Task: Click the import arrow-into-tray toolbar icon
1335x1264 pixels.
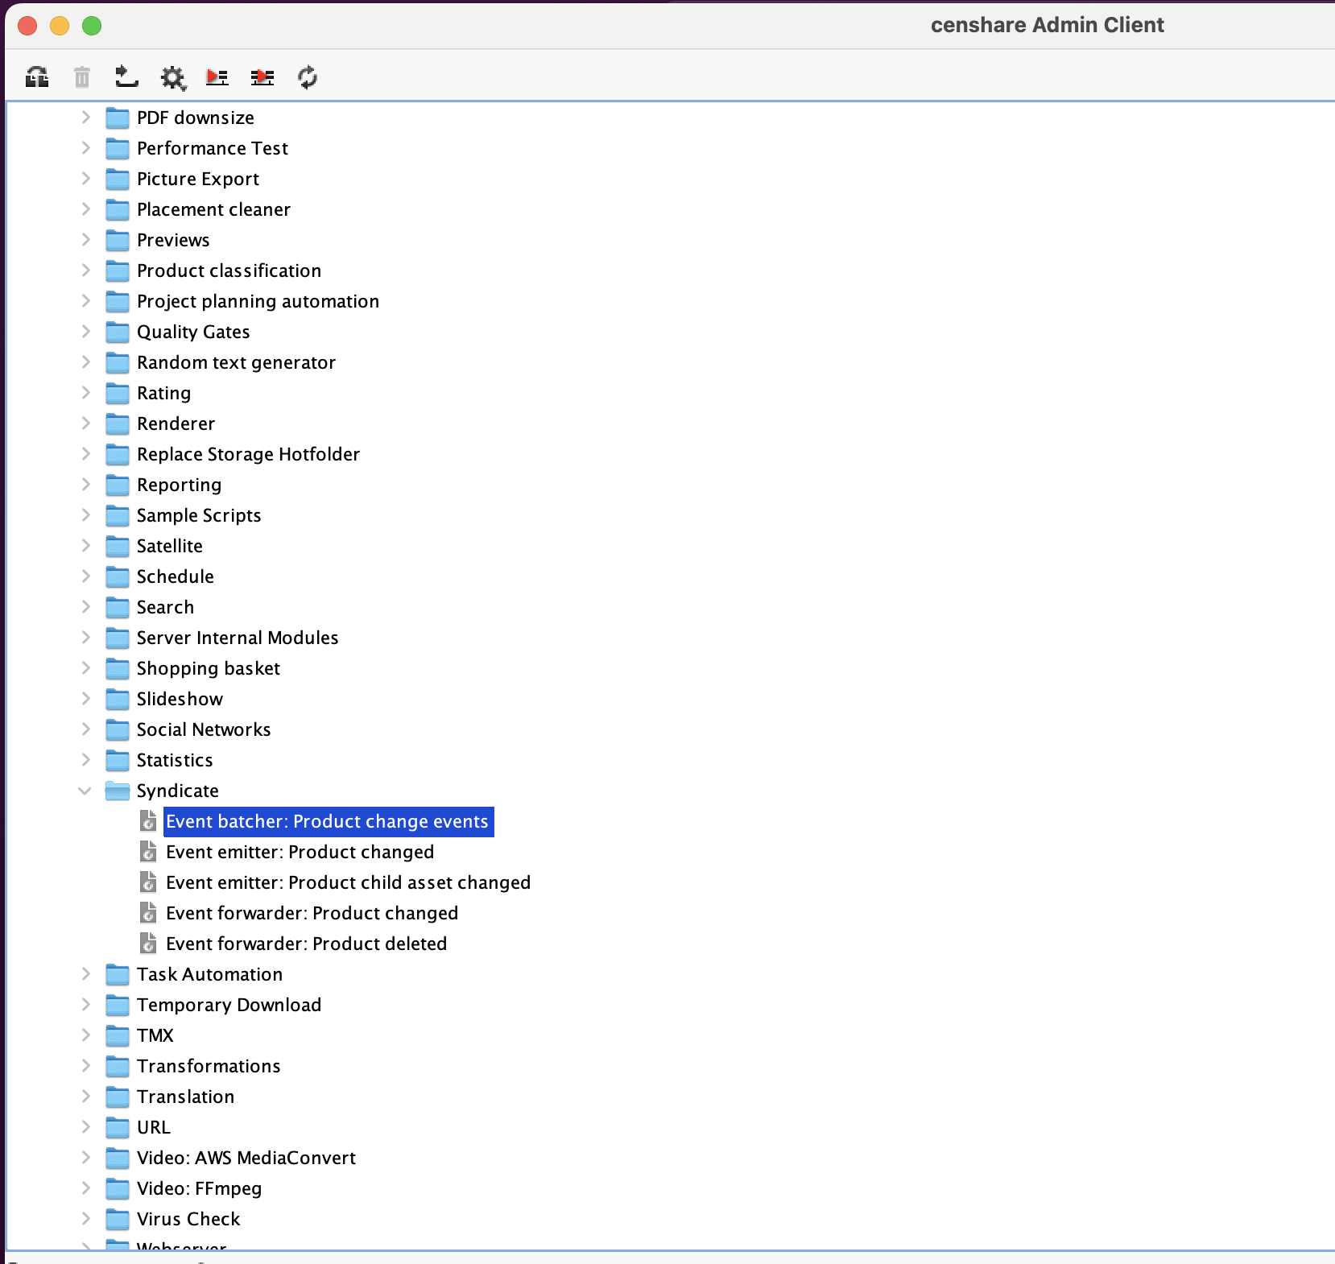Action: (x=126, y=77)
